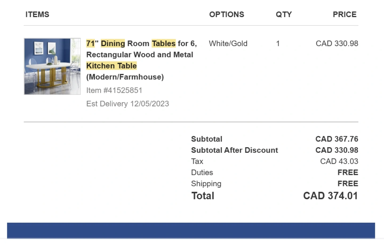Click the QTY column header
Screen dimensions: 384x244
[284, 14]
